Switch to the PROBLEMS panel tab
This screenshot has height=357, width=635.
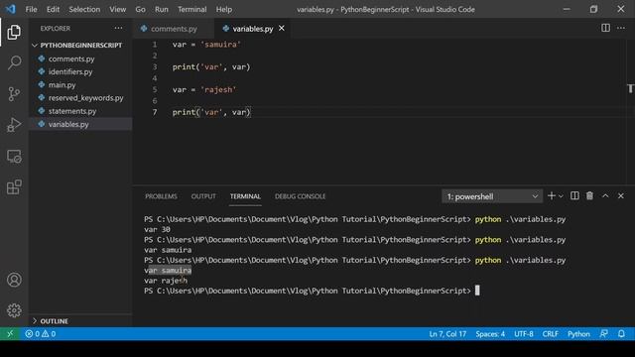161,196
